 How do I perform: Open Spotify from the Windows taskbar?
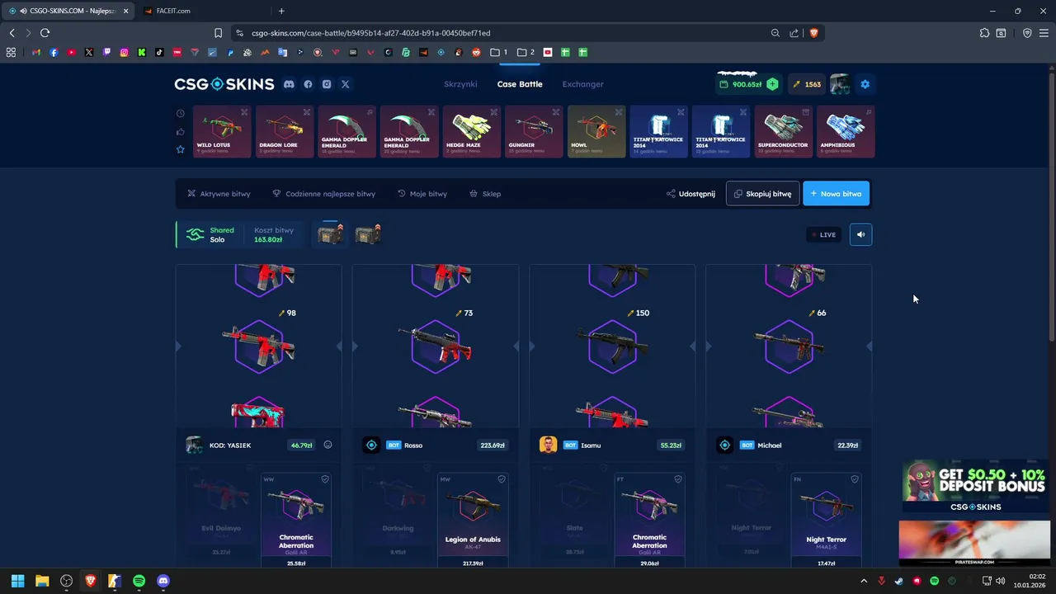click(139, 581)
